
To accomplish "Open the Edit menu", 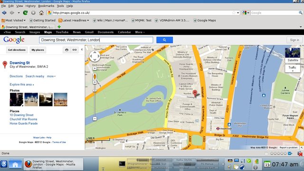I will (x=11, y=6).
